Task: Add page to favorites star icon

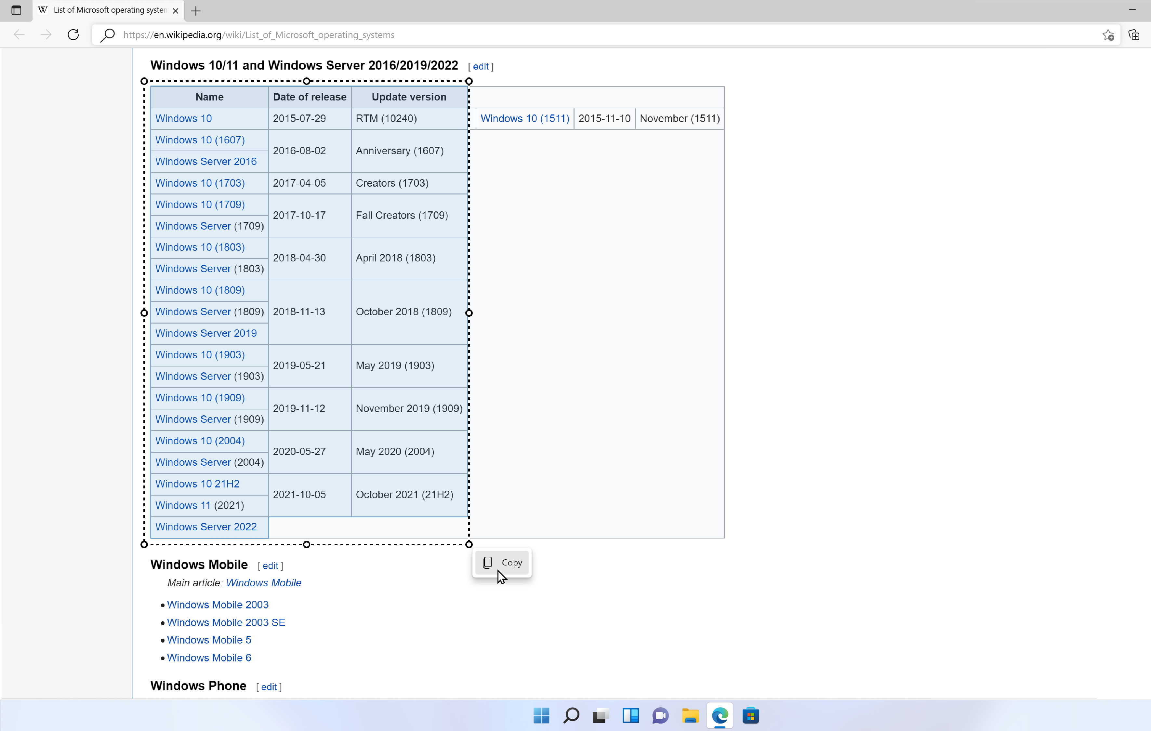Action: pyautogui.click(x=1108, y=35)
